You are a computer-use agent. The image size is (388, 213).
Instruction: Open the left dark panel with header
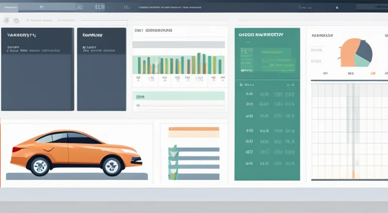36,69
